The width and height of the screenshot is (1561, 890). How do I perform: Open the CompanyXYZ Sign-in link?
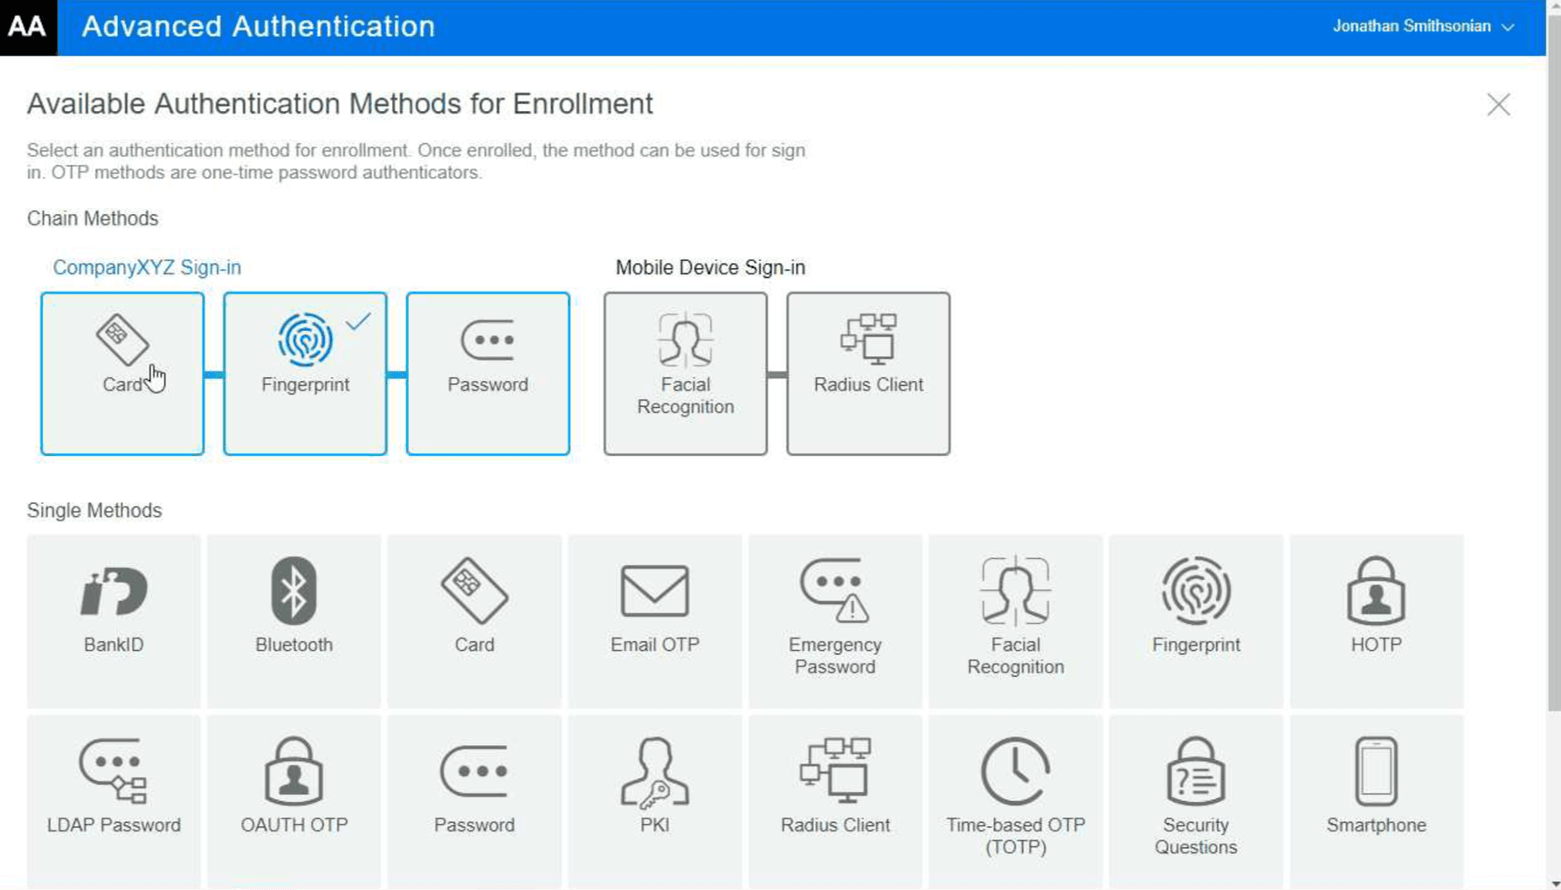147,267
